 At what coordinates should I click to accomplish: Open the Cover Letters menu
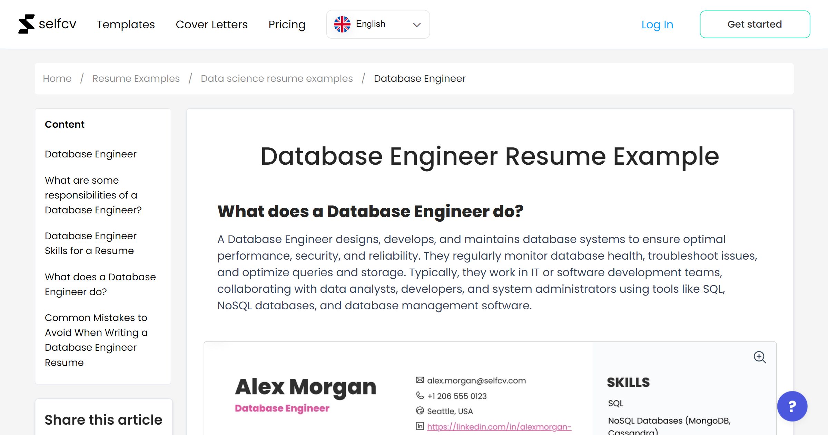click(211, 24)
